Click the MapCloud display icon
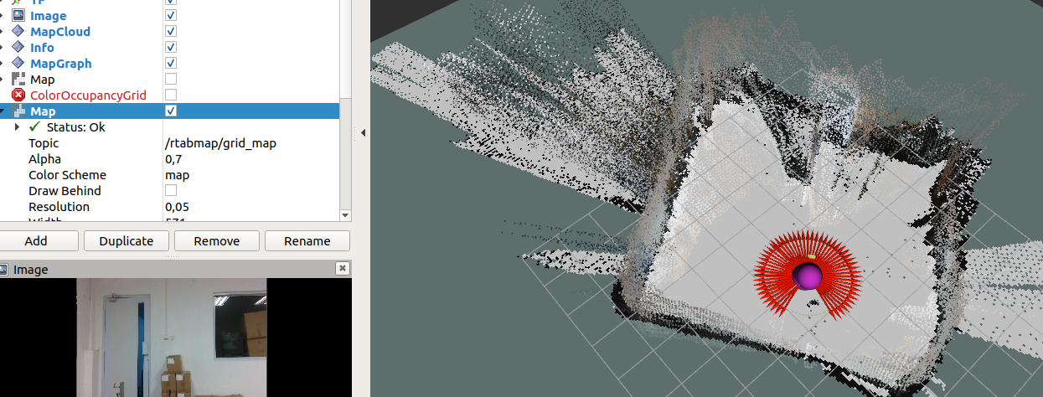Image resolution: width=1043 pixels, height=397 pixels. coord(18,32)
